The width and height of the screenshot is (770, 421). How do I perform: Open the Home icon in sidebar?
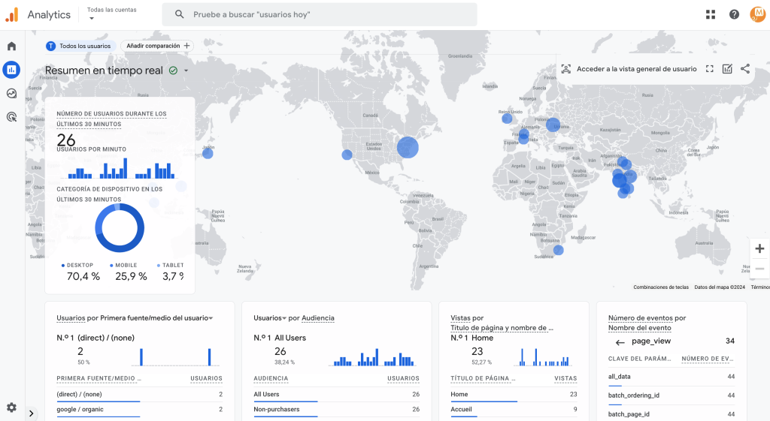point(11,47)
